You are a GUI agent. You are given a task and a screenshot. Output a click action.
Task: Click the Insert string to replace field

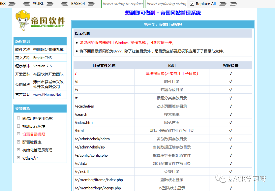(x=122, y=4)
